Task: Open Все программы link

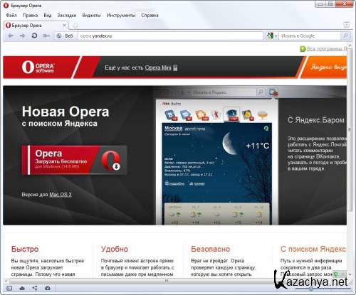Action: point(327,49)
